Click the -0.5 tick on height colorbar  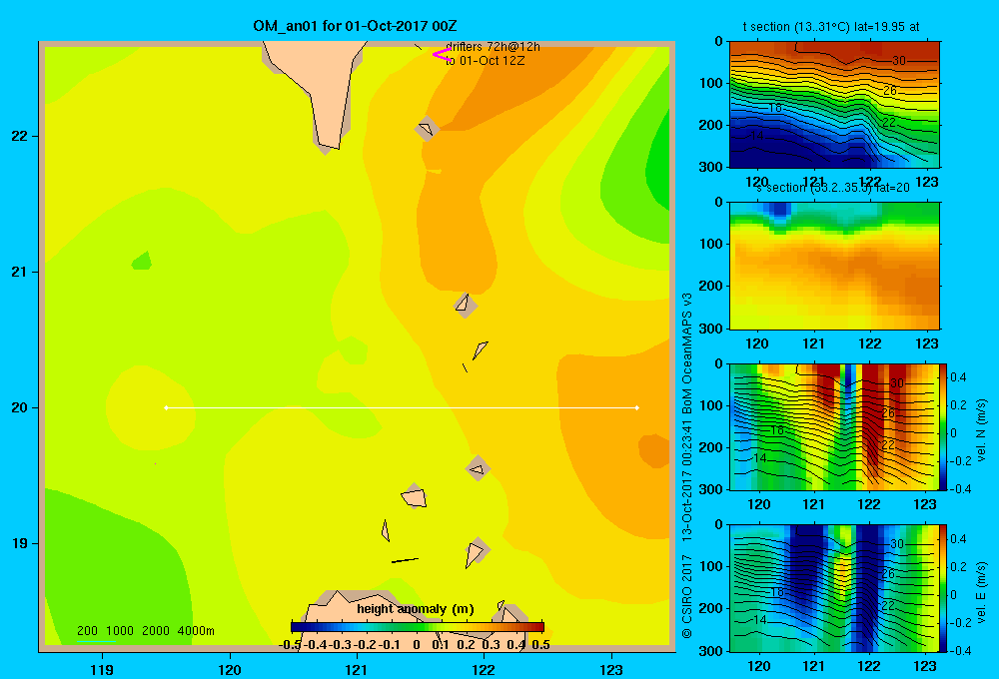pos(290,645)
